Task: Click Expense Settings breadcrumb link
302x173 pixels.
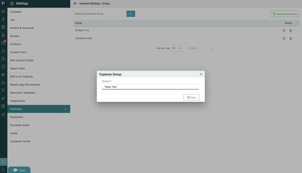Action: point(90,4)
